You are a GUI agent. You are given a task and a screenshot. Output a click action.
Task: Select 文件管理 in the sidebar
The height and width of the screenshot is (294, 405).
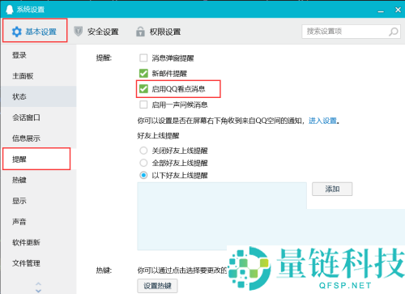(39, 263)
